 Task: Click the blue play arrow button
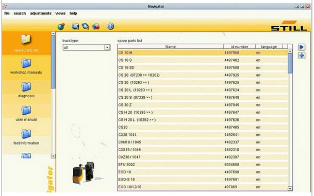[302, 47]
